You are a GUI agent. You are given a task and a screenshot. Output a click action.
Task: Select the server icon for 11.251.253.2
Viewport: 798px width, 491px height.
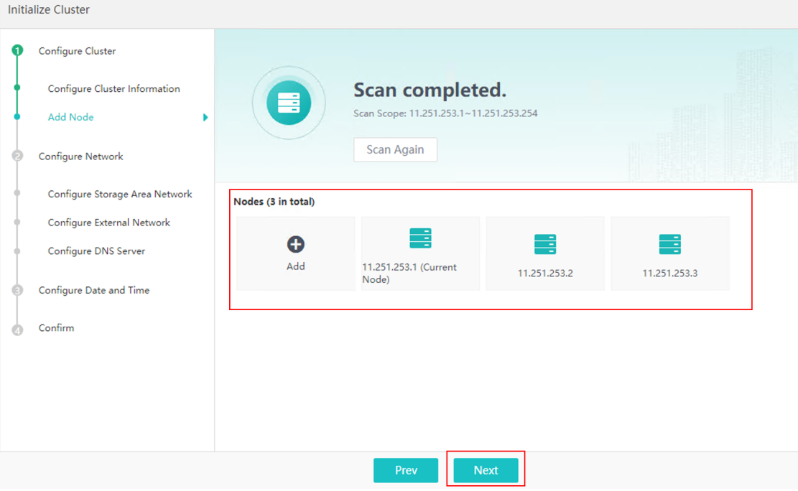(545, 244)
